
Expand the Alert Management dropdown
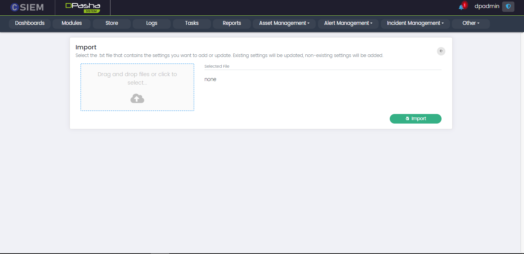[x=348, y=23]
